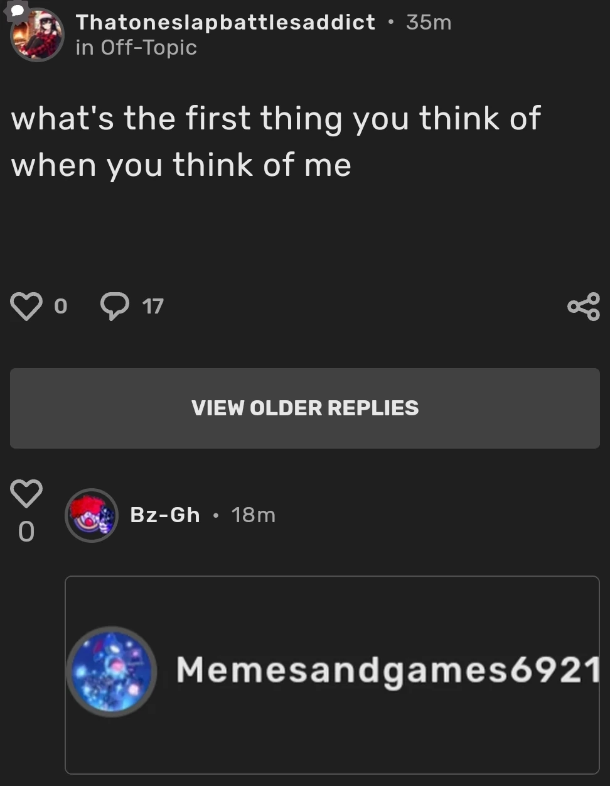Click the comment bubble icon on the post
This screenshot has height=786, width=610.
(115, 307)
